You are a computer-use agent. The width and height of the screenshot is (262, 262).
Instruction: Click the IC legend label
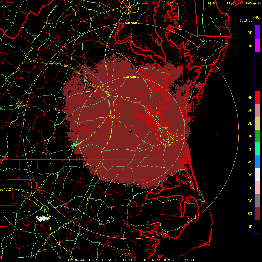click(250, 188)
